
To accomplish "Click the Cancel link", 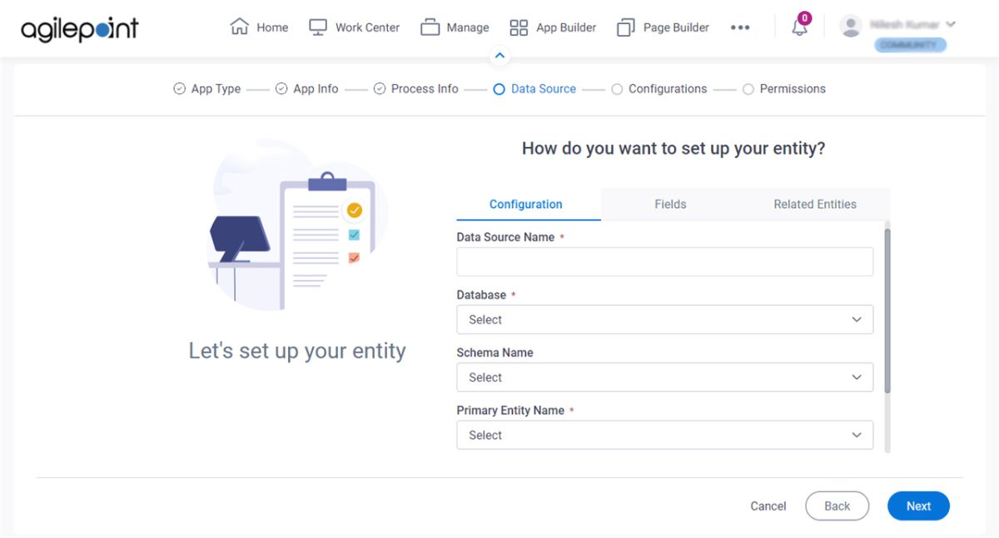I will (768, 506).
